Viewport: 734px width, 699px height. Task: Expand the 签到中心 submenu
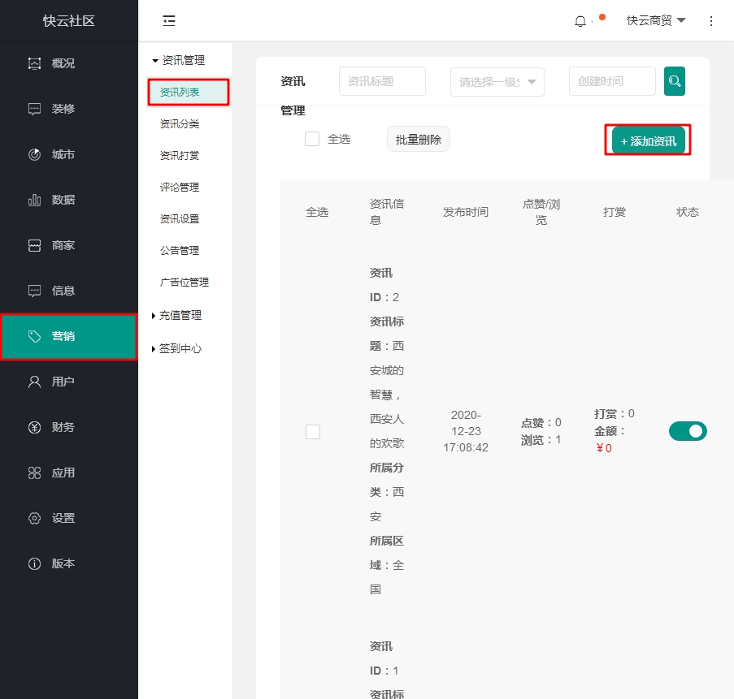[x=180, y=348]
